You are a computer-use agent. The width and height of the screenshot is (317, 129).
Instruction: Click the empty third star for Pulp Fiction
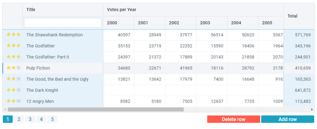tap(19, 68)
